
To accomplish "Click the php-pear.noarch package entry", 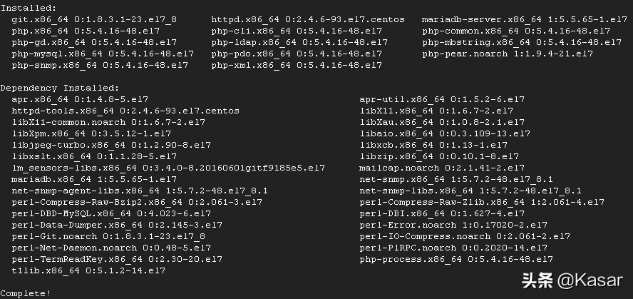I will tap(507, 54).
